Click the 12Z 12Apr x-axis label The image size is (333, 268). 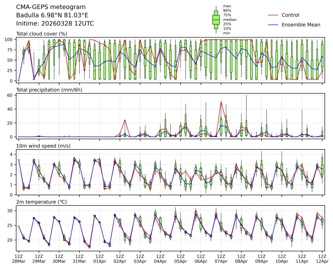click(322, 259)
